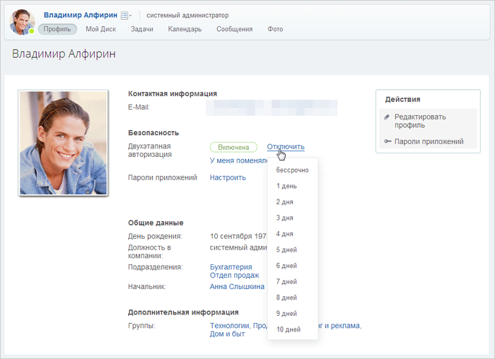Click Отключить to disable two-step authorization
Screen dimensions: 495x359
click(x=286, y=147)
